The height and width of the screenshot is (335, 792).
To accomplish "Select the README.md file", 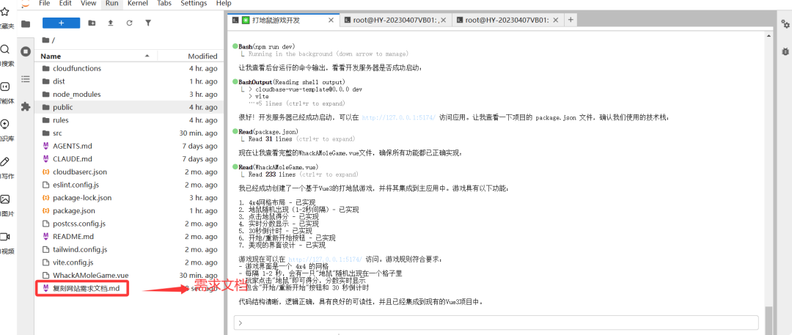I will tap(129, 237).
